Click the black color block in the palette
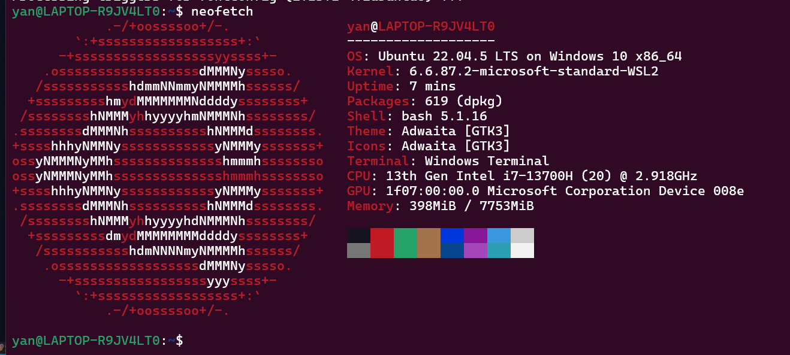790x355 pixels. 358,235
